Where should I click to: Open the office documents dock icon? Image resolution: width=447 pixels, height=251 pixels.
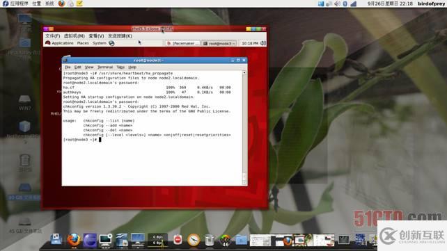[x=122, y=240]
